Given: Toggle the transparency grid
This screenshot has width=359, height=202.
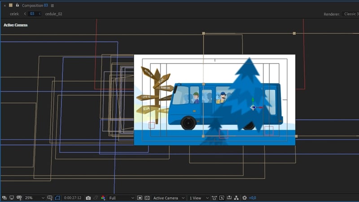Looking at the screenshot, I should pos(147,198).
